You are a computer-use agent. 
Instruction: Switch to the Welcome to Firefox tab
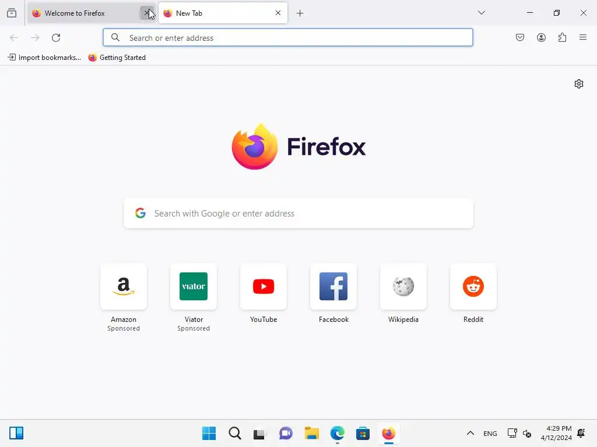click(85, 13)
